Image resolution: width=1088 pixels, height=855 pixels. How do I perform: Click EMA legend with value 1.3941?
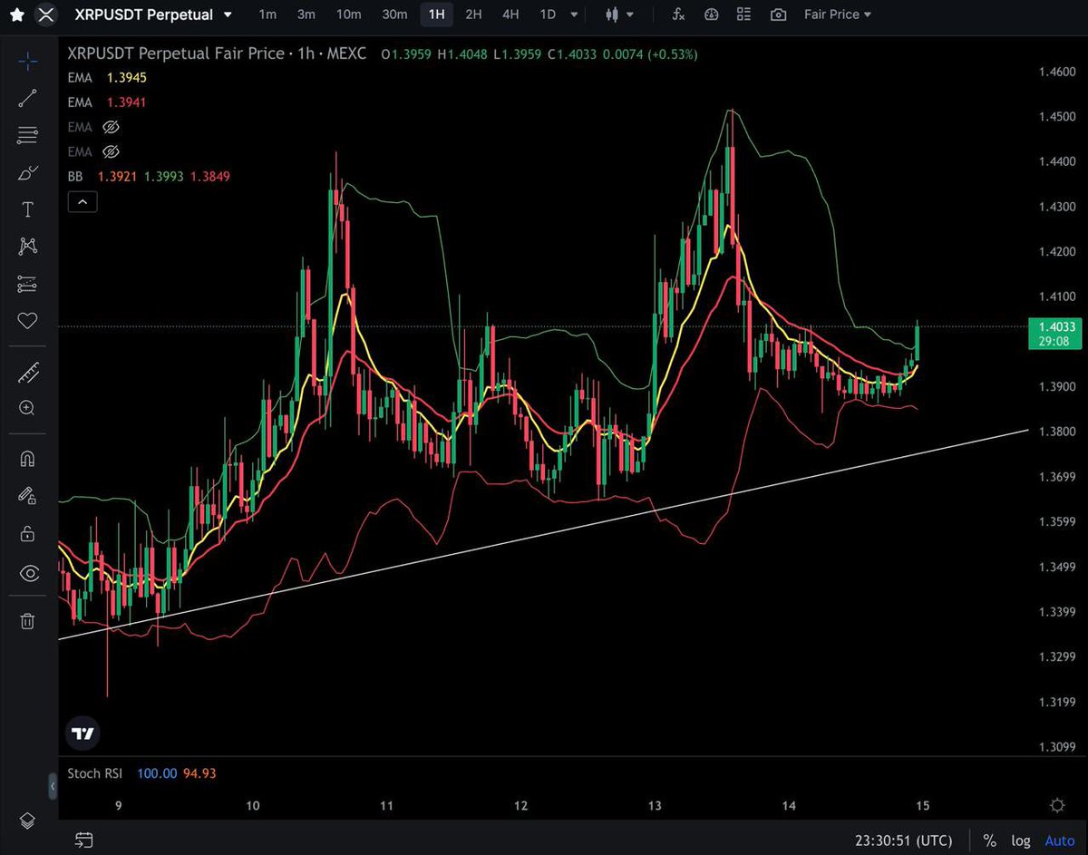[107, 102]
